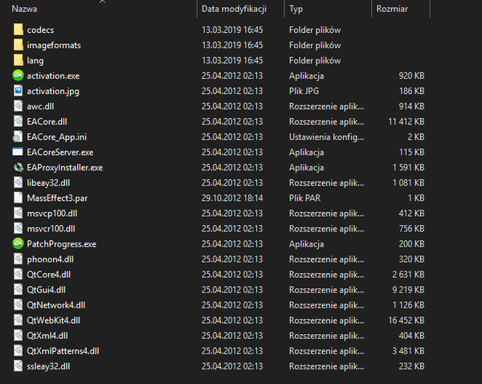The image size is (482, 384).
Task: Select the EACore.dll file name
Action: tap(47, 121)
